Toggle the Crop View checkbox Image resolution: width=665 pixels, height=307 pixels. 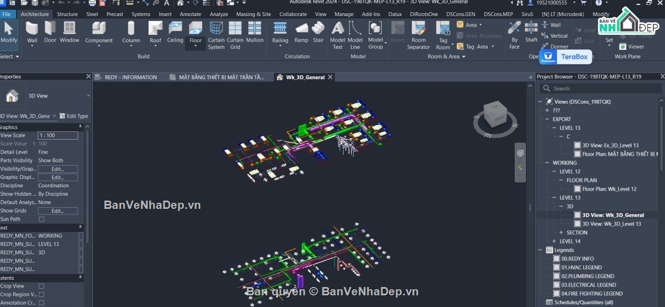pyautogui.click(x=41, y=286)
